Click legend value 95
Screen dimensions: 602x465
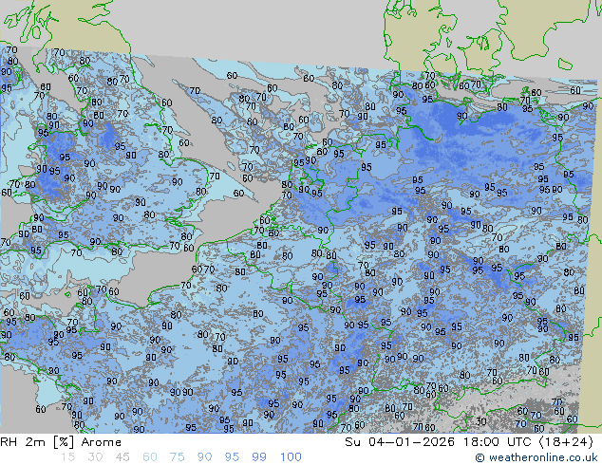[x=232, y=457]
